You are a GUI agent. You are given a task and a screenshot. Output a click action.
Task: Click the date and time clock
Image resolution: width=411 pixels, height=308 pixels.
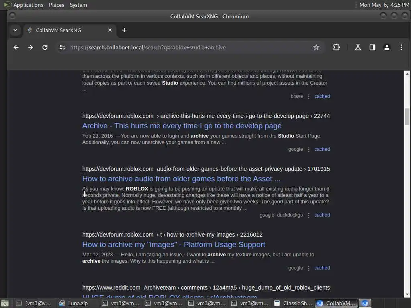pos(384,5)
